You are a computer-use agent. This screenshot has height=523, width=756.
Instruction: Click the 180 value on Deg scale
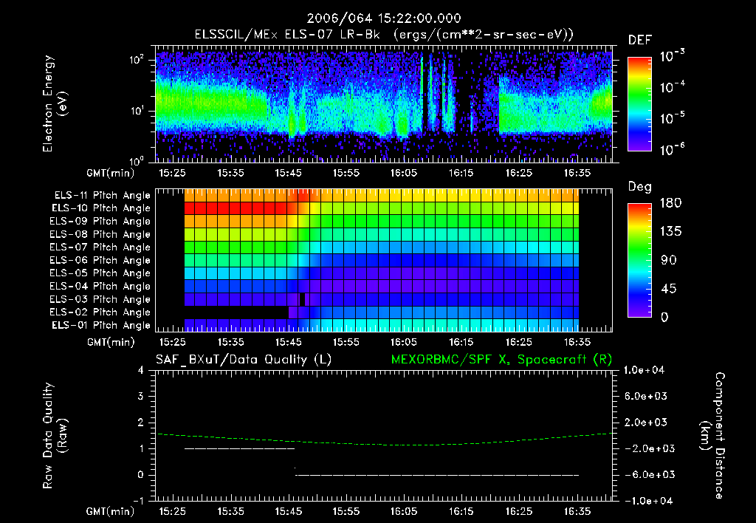[670, 202]
